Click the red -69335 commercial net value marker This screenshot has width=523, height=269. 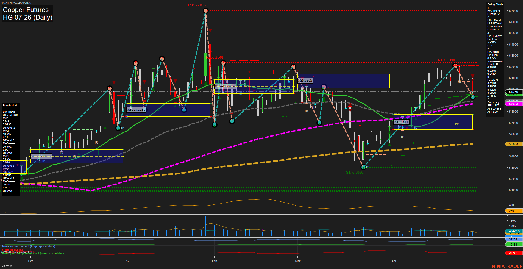pyautogui.click(x=513, y=253)
